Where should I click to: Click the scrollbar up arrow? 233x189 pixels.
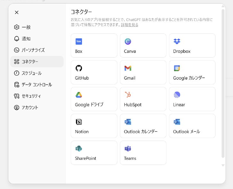point(223,6)
